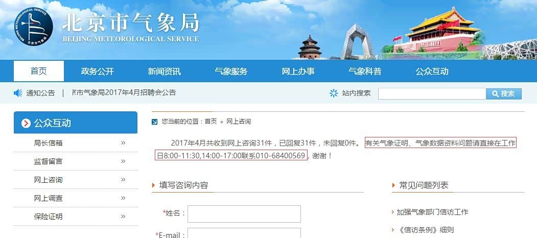Viewport: 537px width, 238px height.
Task: Click the 站内搜索 search input field
Action: click(432, 94)
